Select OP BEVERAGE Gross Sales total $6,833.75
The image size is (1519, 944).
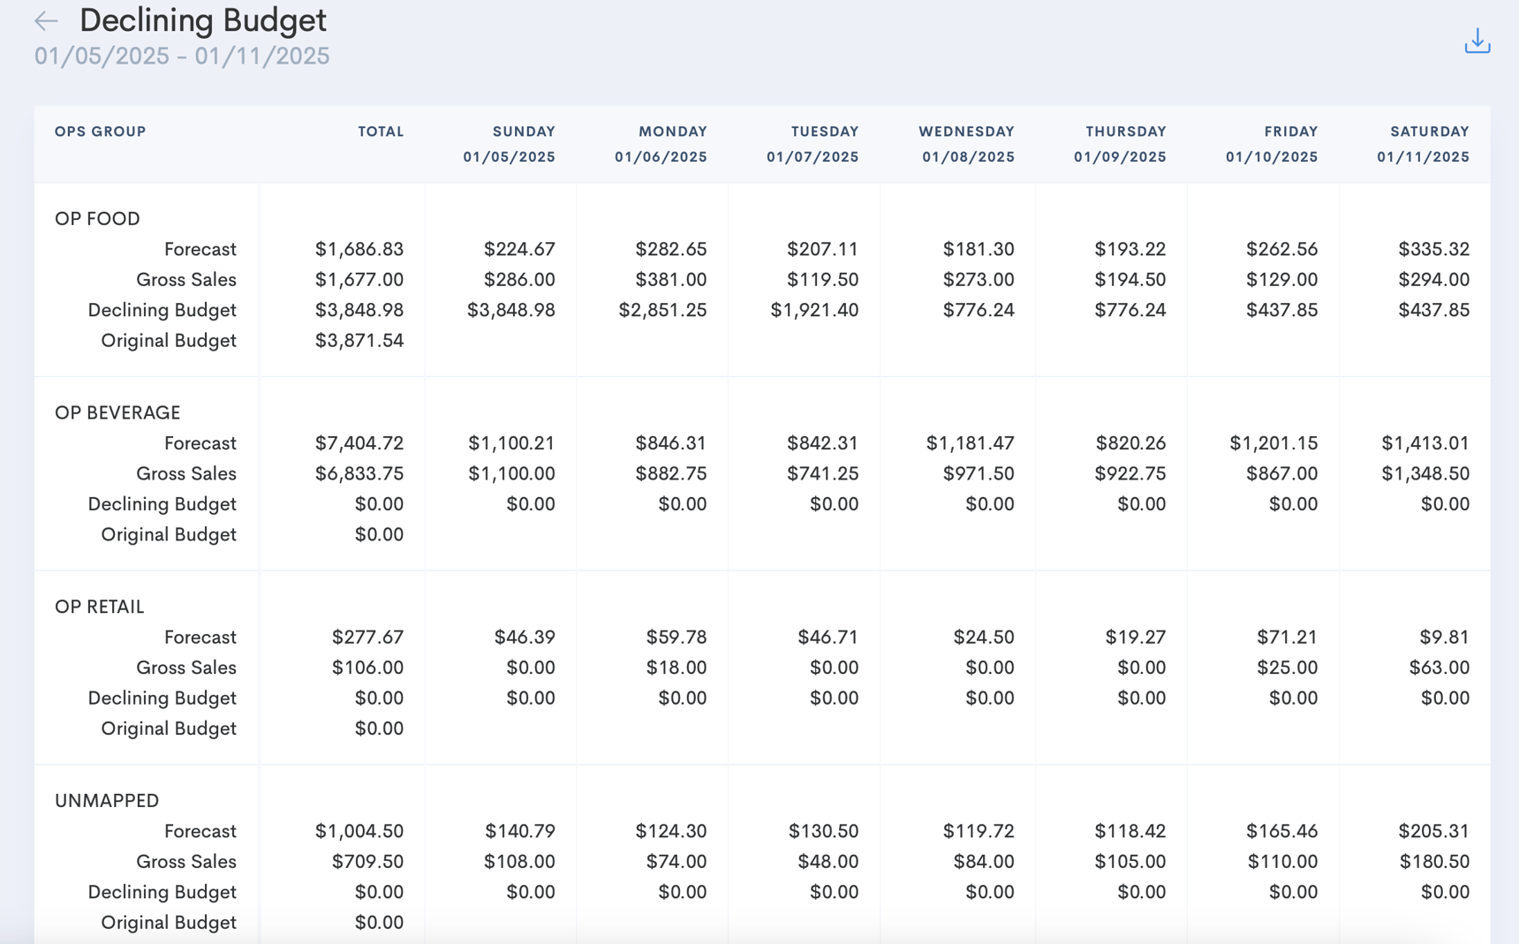click(x=359, y=473)
